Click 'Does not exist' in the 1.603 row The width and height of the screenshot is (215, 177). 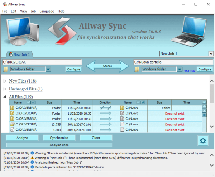(175, 130)
